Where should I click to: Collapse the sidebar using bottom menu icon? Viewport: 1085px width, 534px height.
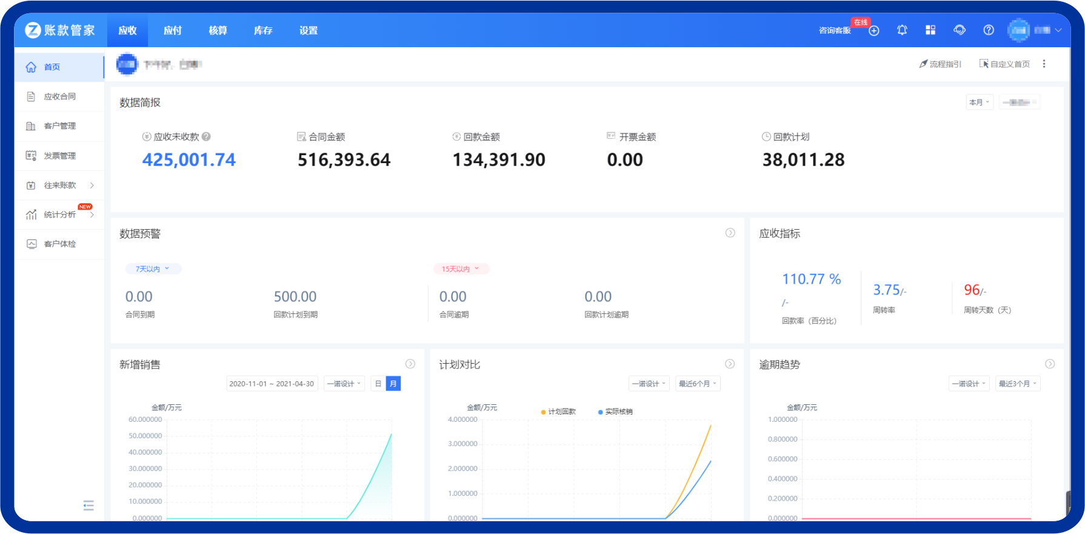coord(88,506)
